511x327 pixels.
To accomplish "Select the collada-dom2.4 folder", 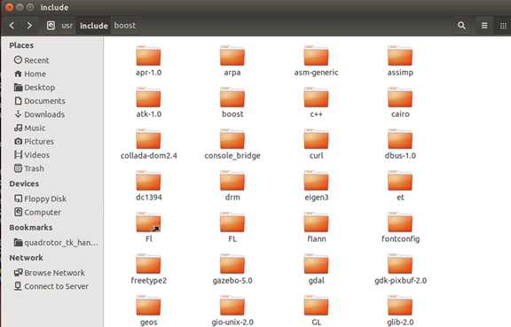I will pos(149,144).
